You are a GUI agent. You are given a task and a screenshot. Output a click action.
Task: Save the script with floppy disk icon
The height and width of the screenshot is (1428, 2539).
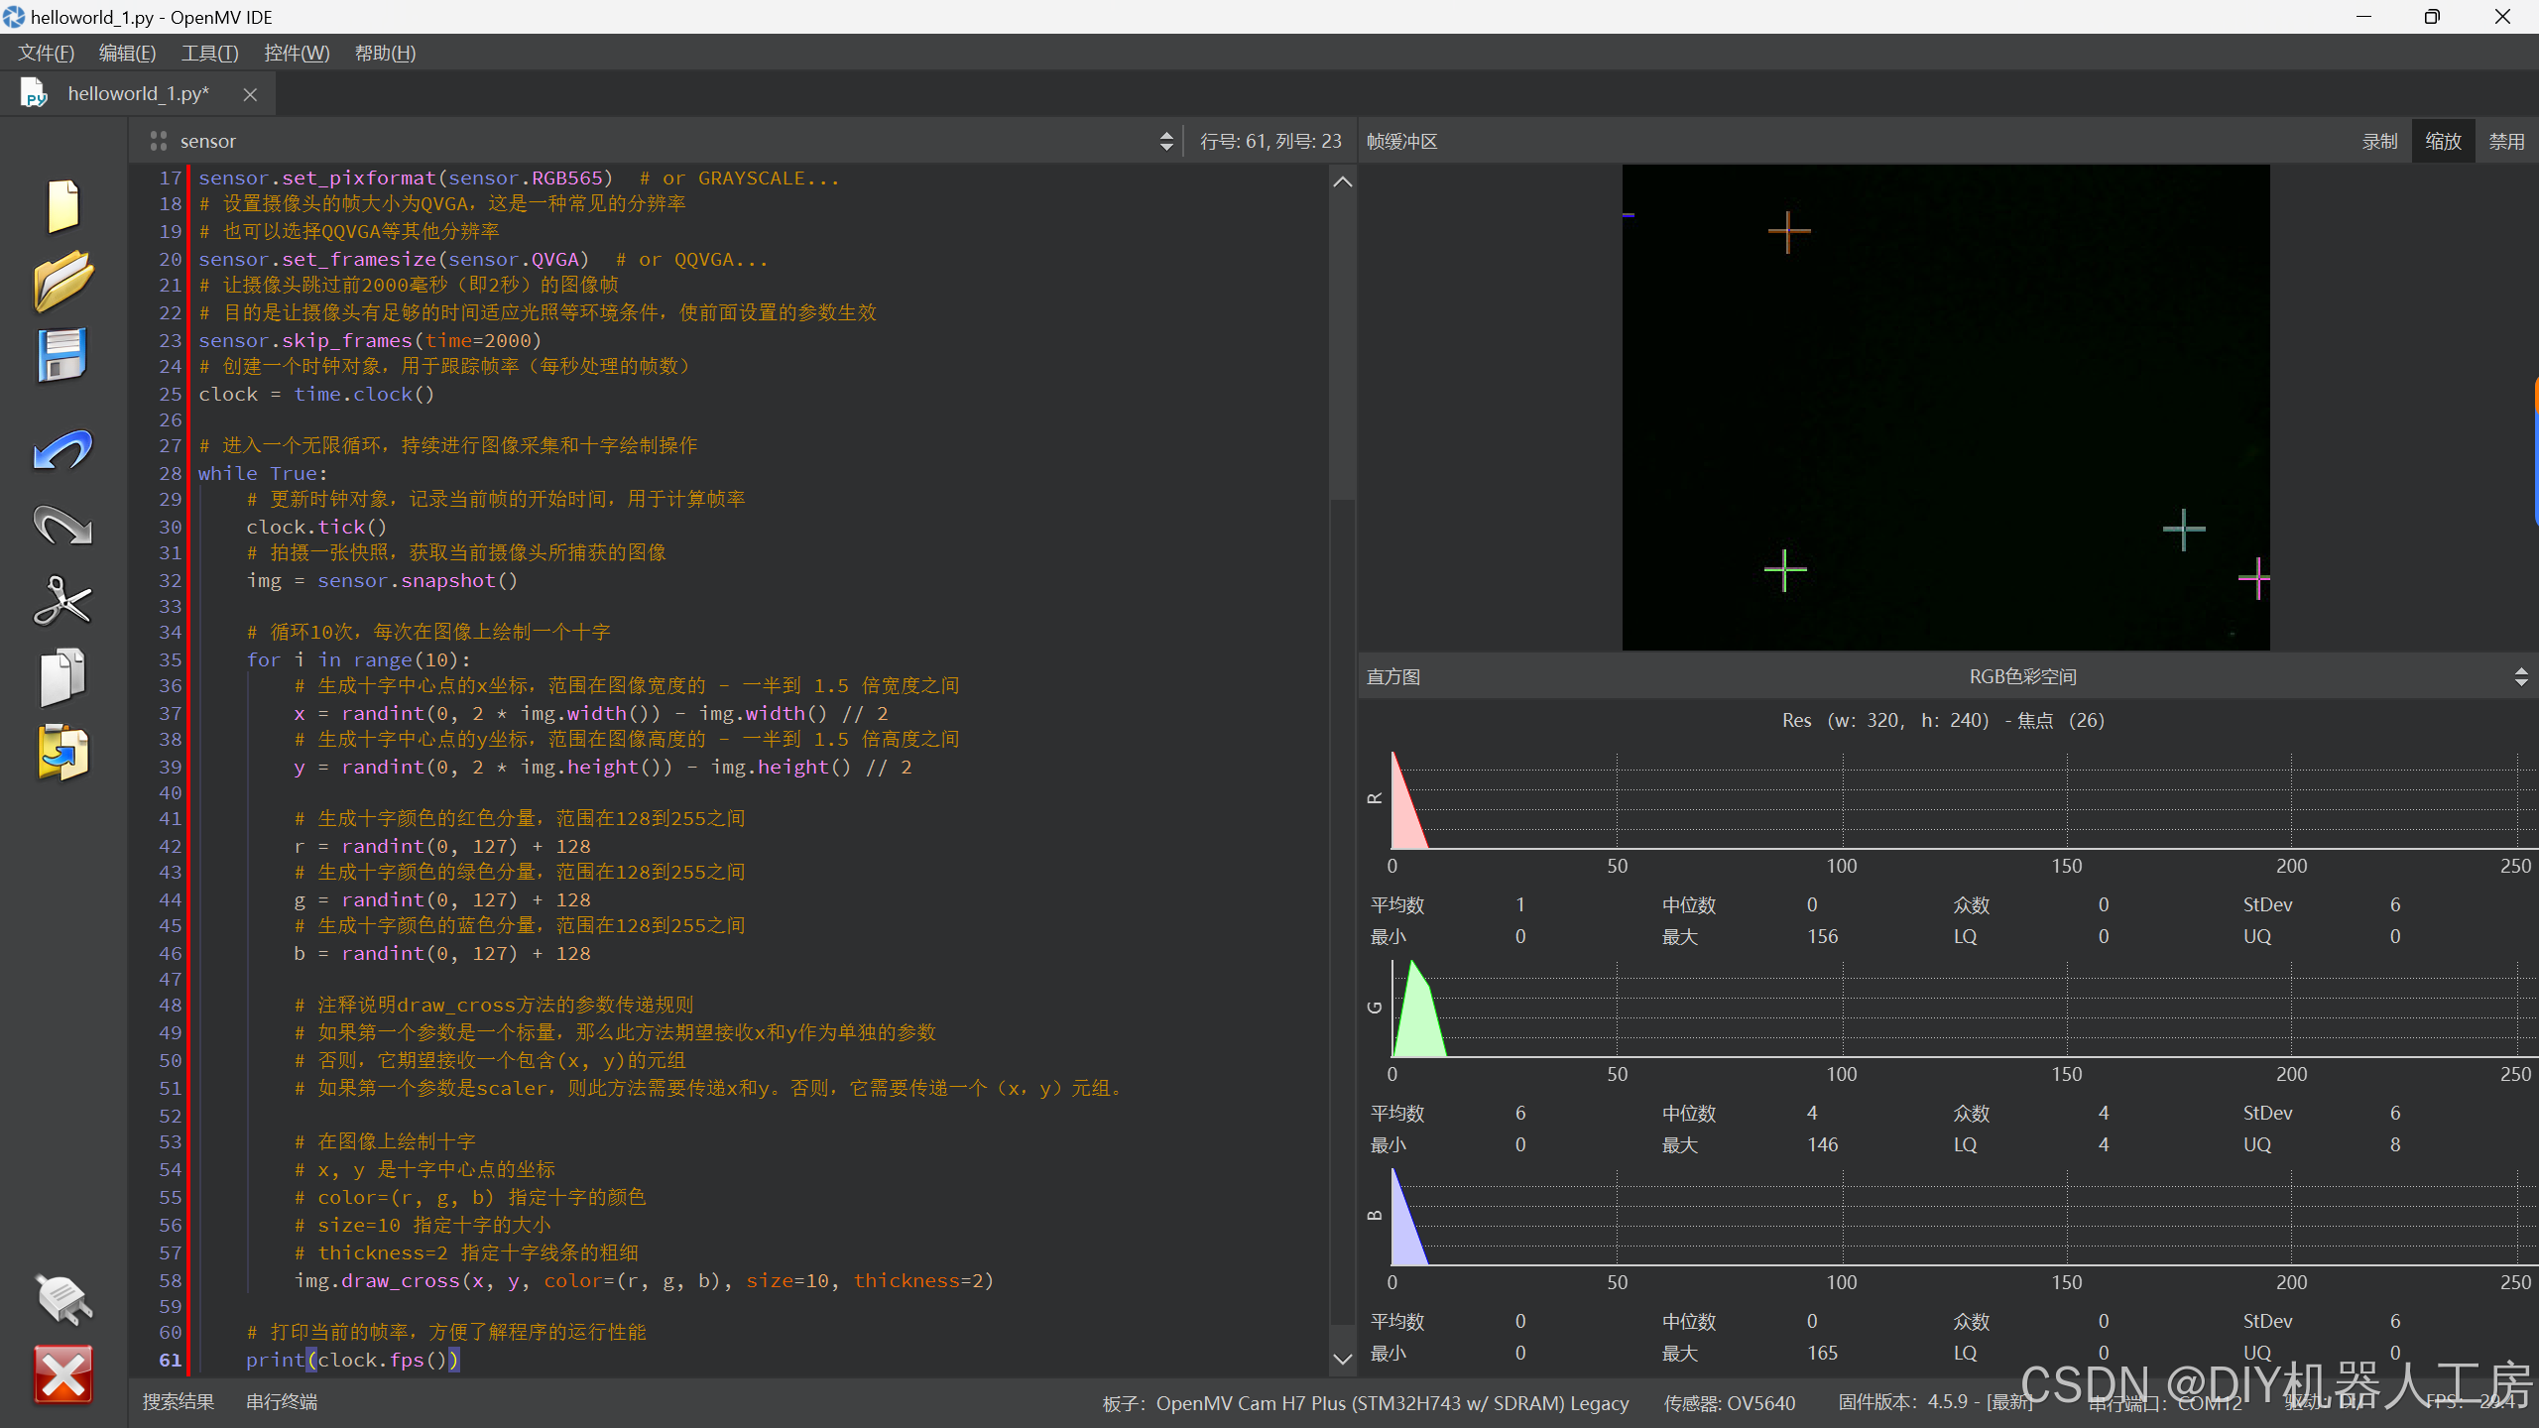pyautogui.click(x=63, y=355)
